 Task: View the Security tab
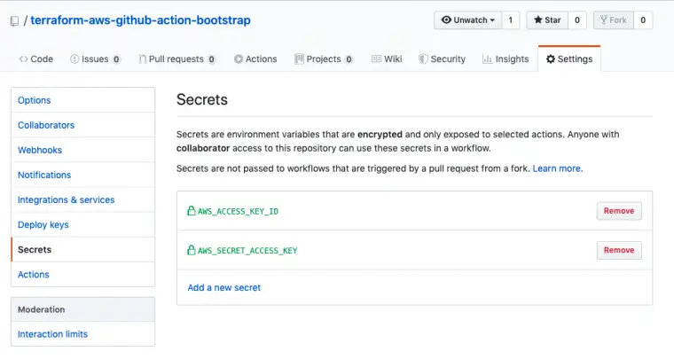tap(442, 59)
